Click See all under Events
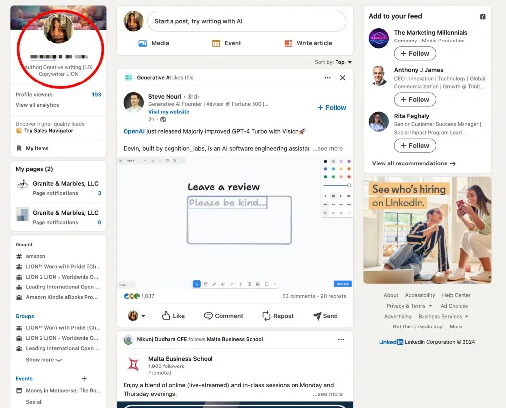The height and width of the screenshot is (408, 506). click(x=34, y=402)
